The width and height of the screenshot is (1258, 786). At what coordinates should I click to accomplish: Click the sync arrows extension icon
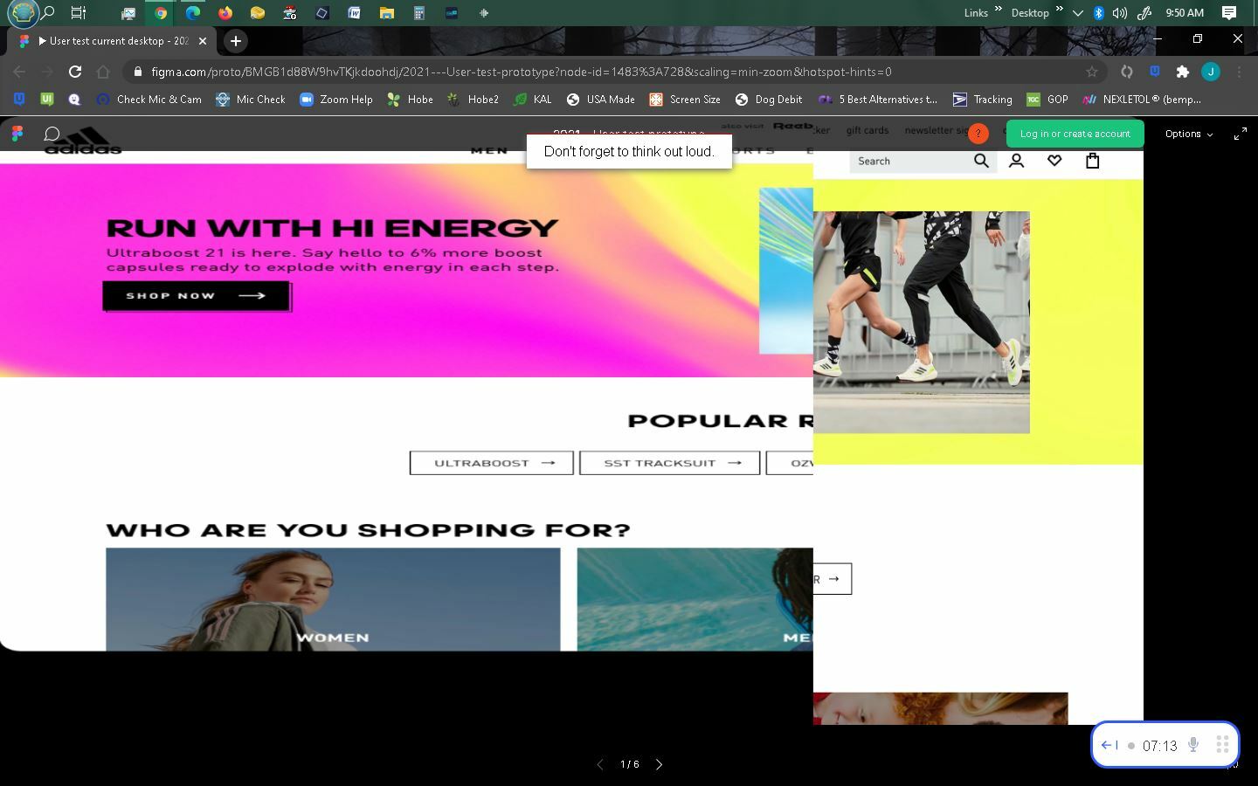click(1126, 72)
